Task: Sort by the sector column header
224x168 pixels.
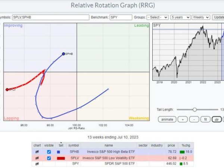Action: click(143, 146)
